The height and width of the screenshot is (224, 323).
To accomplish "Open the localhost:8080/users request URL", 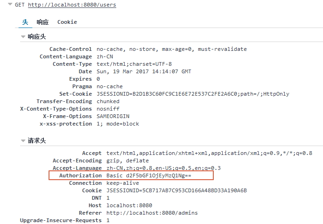I will coord(72,5).
